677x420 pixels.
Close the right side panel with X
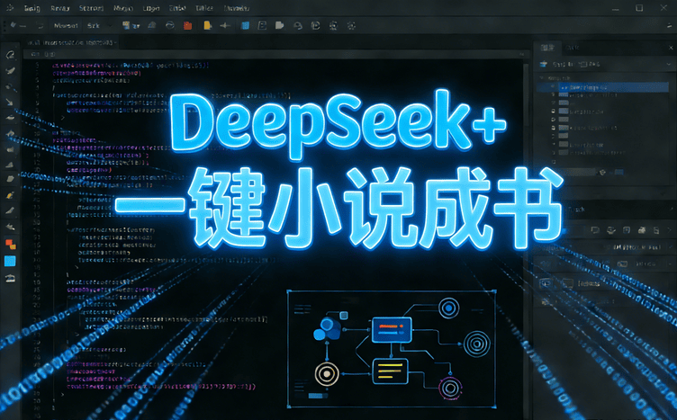pyautogui.click(x=671, y=48)
